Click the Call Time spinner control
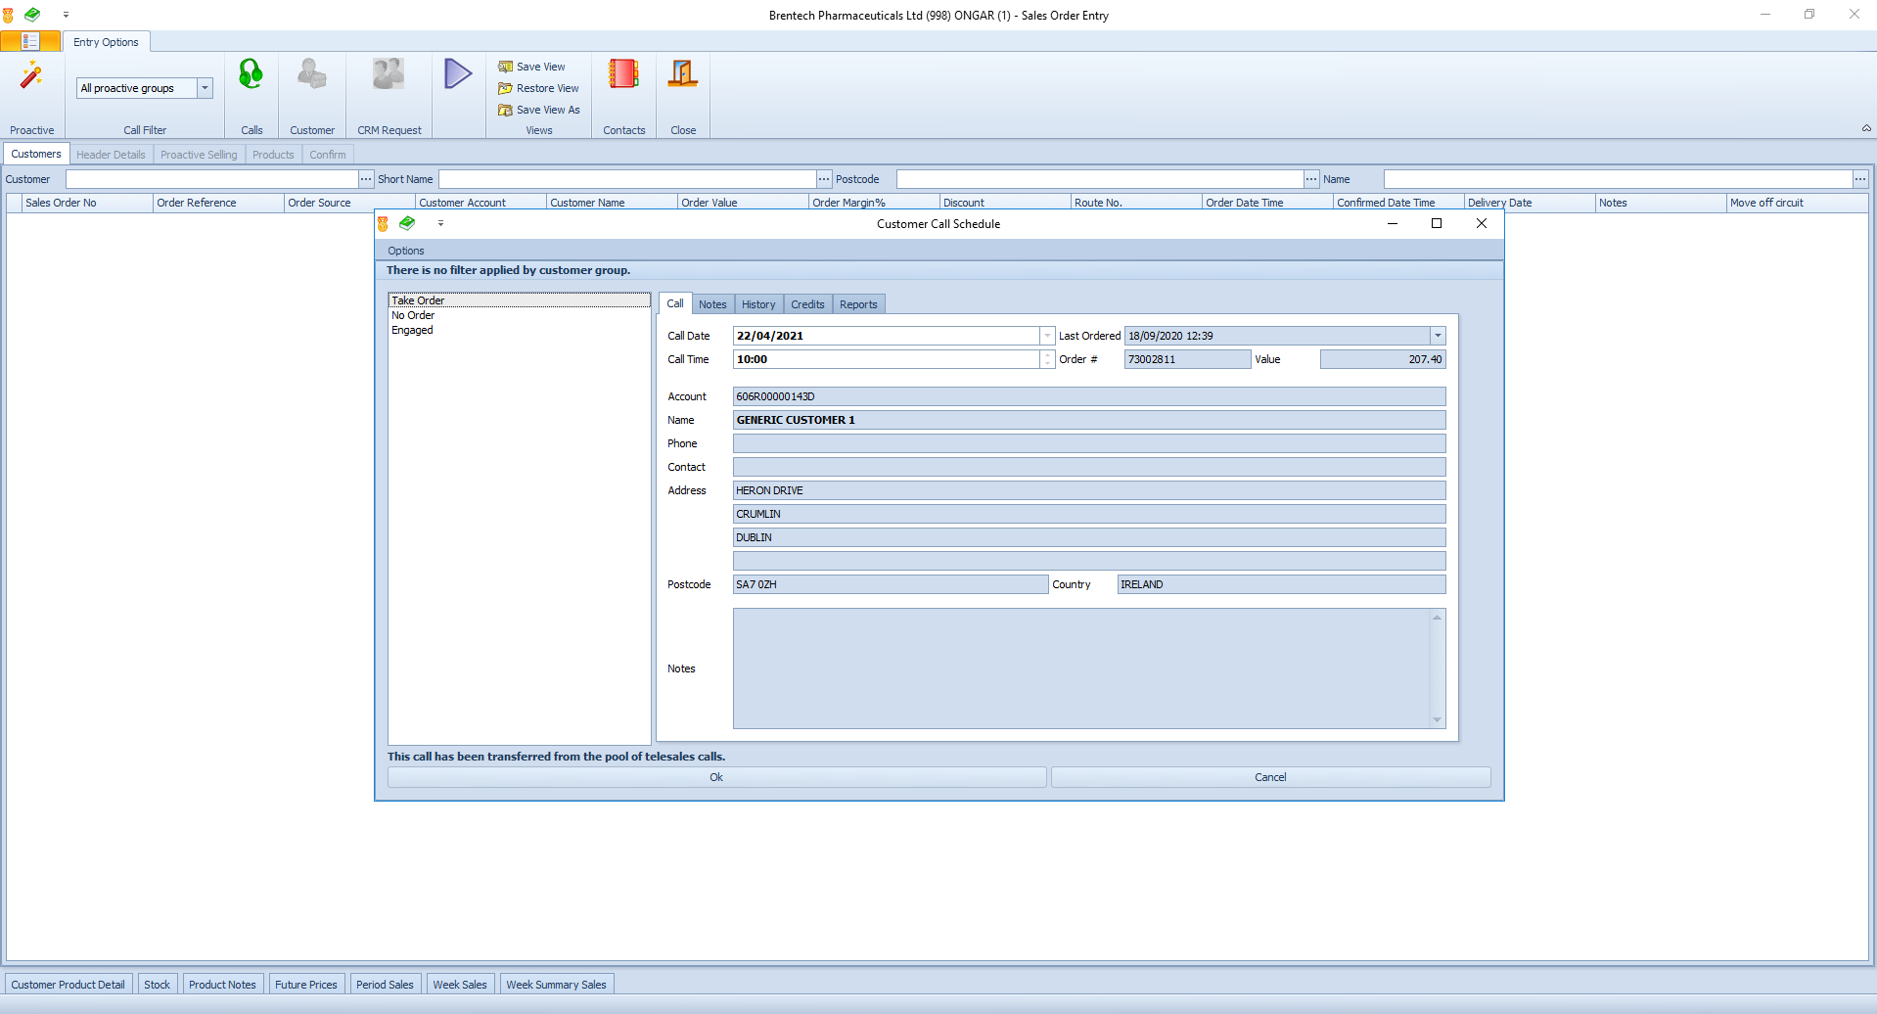 pyautogui.click(x=1047, y=359)
